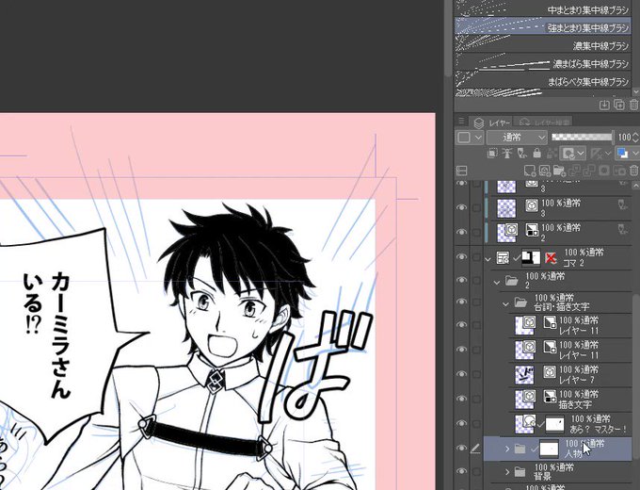
Task: Click the palette color display square icon
Action: (464, 137)
